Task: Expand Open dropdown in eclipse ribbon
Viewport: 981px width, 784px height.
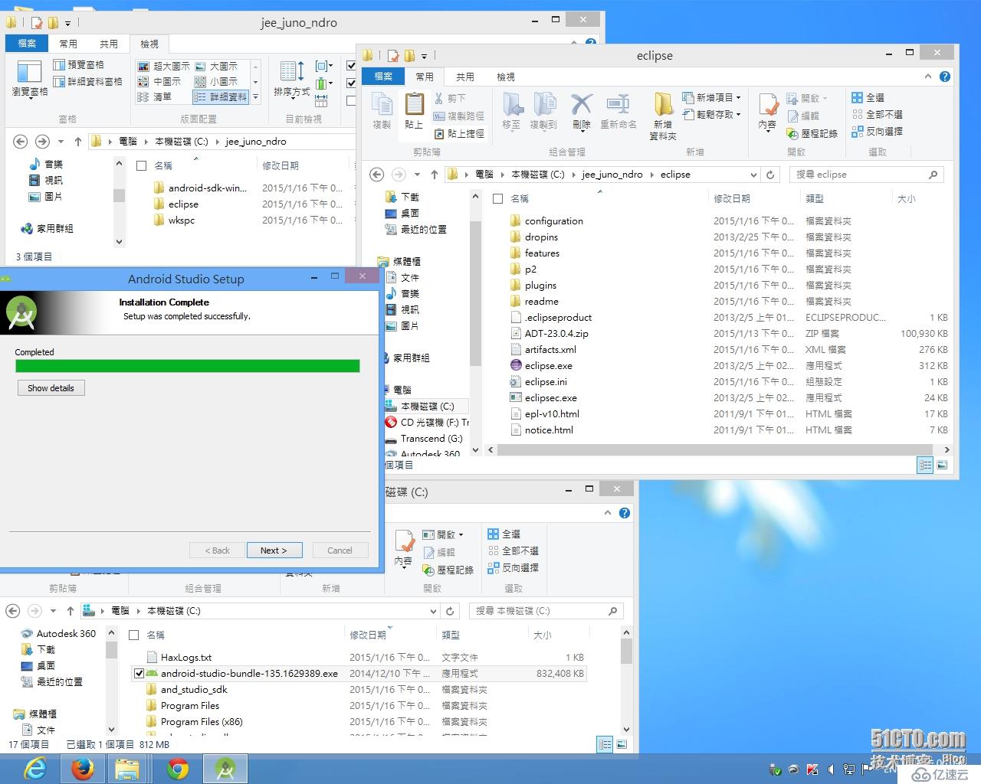Action: tap(807, 98)
